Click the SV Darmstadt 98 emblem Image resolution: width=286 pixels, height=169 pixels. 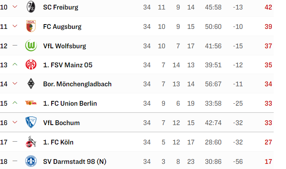click(31, 161)
